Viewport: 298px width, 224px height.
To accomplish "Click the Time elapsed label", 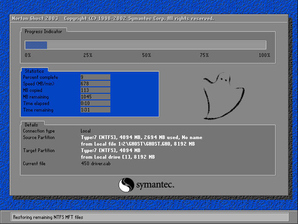I will (x=36, y=103).
